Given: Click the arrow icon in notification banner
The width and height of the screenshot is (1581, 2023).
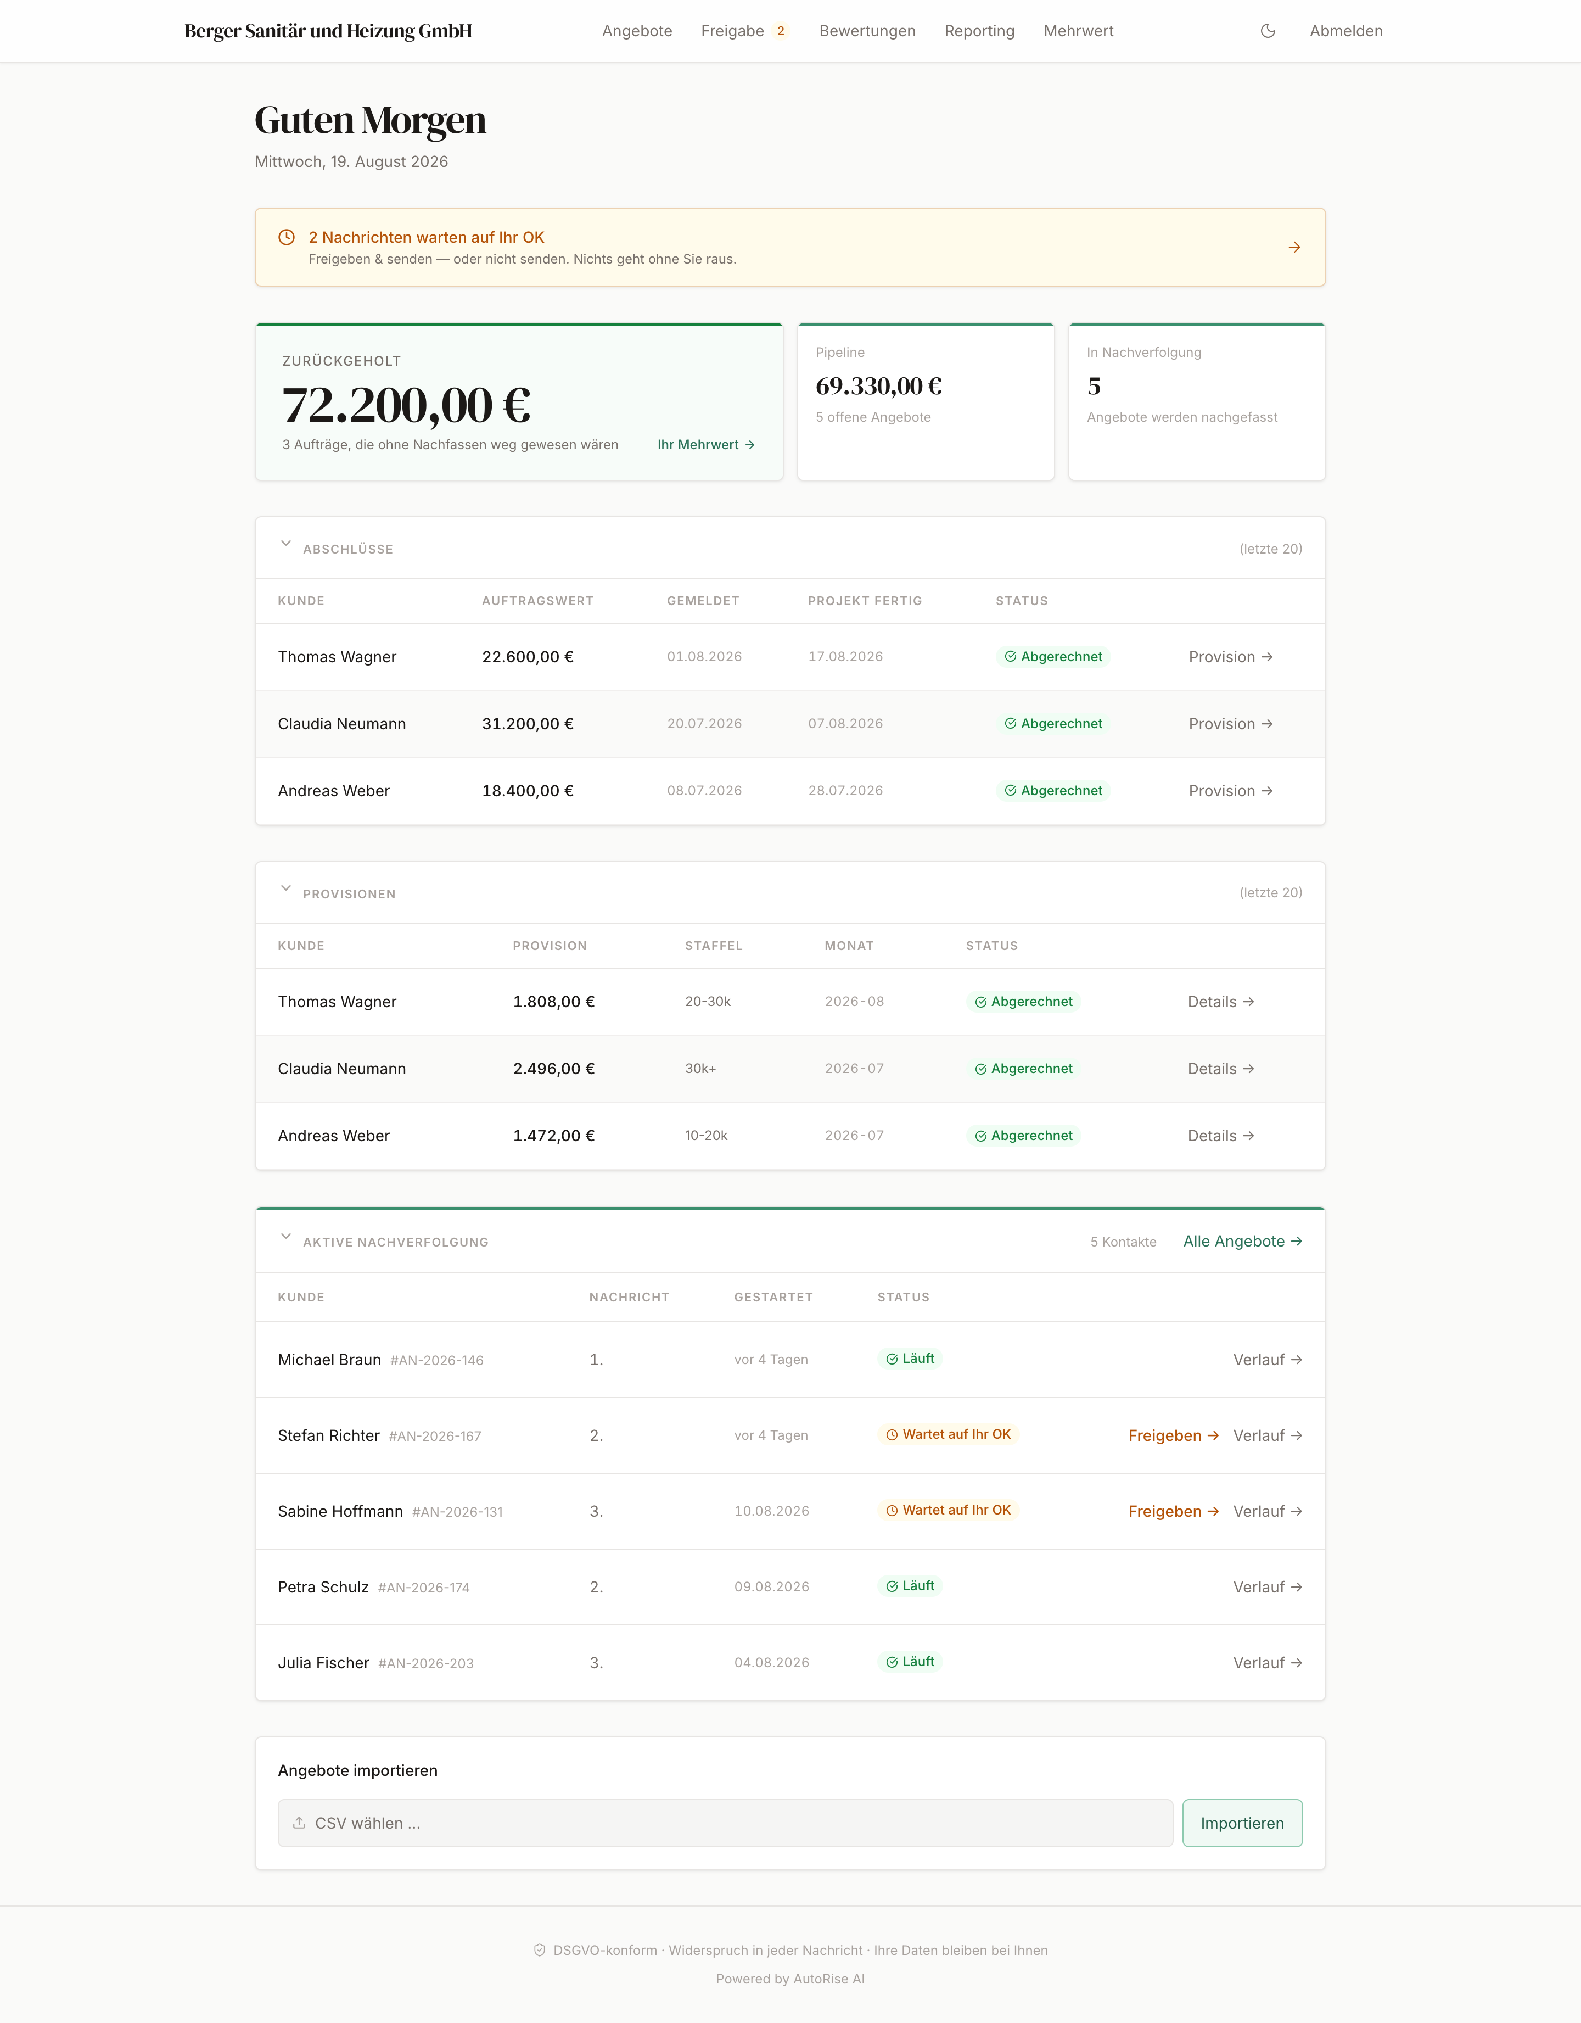Looking at the screenshot, I should pyautogui.click(x=1294, y=247).
